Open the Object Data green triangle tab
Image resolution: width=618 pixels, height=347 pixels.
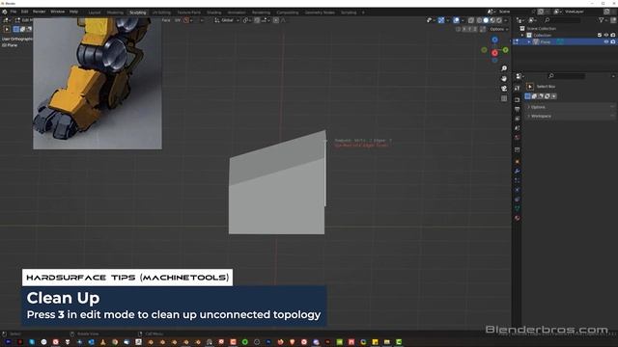click(x=518, y=208)
